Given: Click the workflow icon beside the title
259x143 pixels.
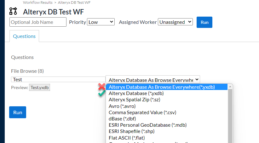Looking at the screenshot, I should pos(13,12).
